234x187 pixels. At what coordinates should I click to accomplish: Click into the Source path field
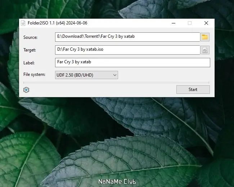click(127, 37)
